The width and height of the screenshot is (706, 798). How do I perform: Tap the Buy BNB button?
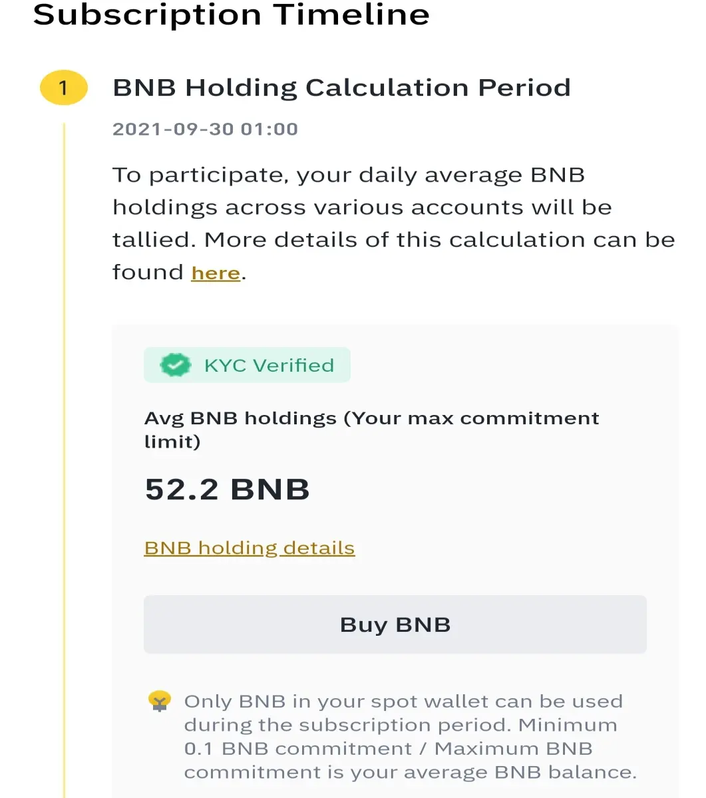point(395,624)
